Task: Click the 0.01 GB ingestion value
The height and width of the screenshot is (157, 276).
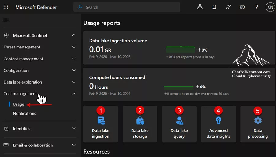Action: tap(100, 49)
